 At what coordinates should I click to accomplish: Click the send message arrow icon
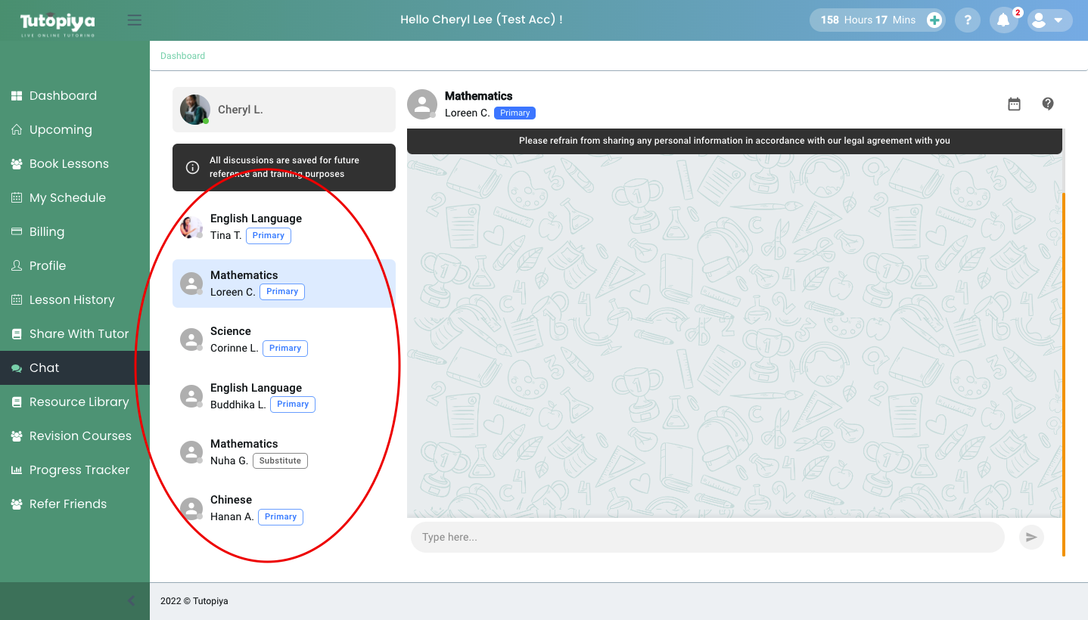point(1030,537)
